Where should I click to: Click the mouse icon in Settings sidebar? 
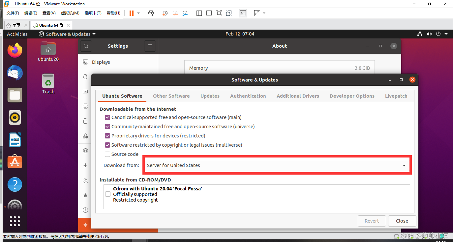point(85,77)
